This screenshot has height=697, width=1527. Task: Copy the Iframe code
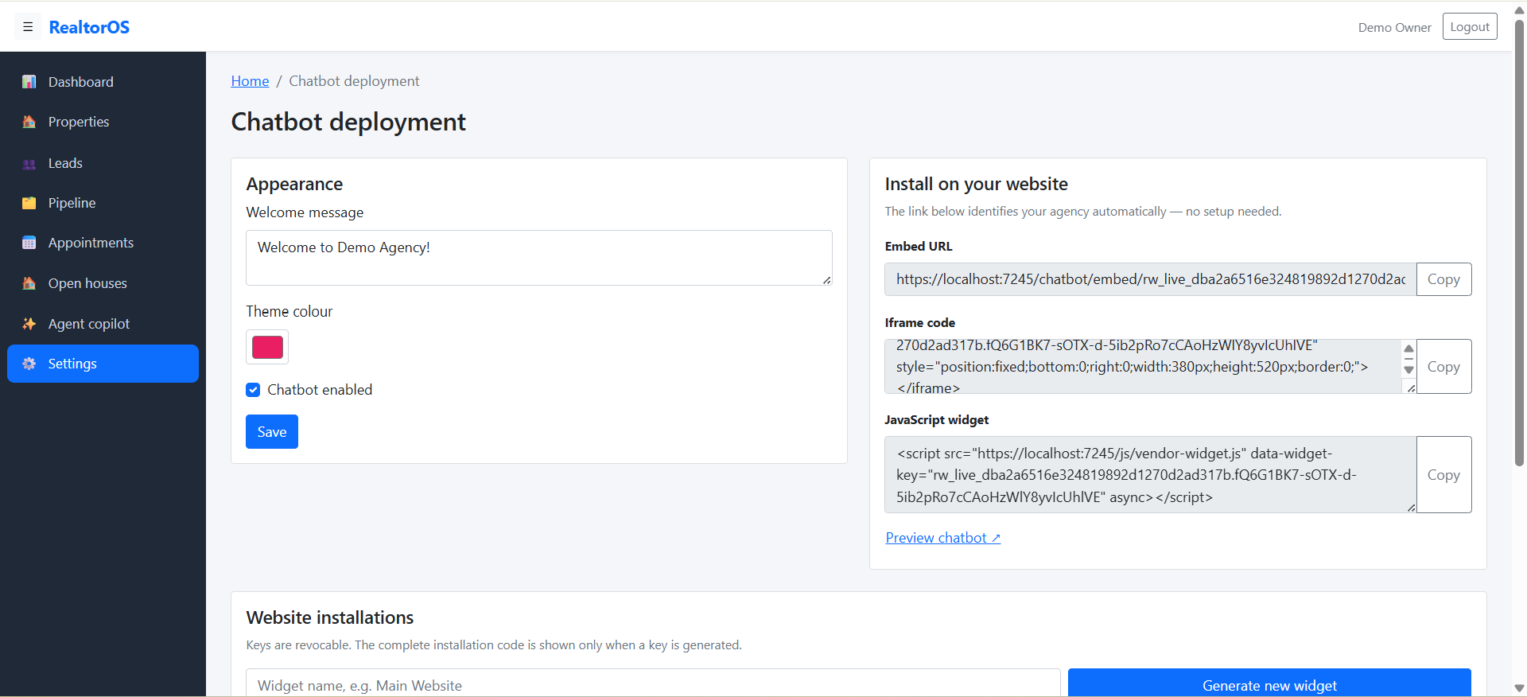coord(1443,367)
